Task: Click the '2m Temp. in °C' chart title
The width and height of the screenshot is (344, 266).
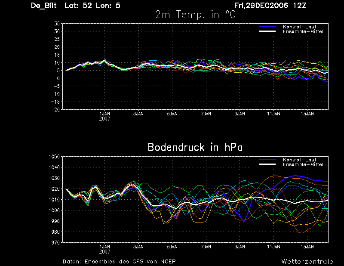Action: point(195,15)
